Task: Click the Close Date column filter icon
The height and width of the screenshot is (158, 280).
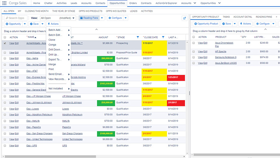Action: tap(163, 37)
